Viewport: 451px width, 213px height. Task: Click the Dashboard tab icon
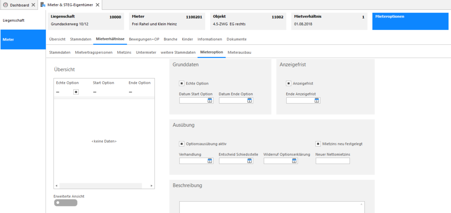point(6,5)
